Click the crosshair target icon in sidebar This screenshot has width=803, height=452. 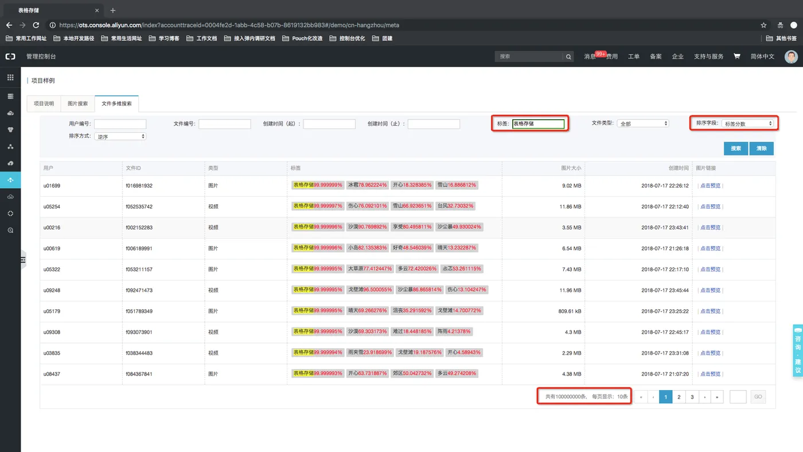point(10,213)
